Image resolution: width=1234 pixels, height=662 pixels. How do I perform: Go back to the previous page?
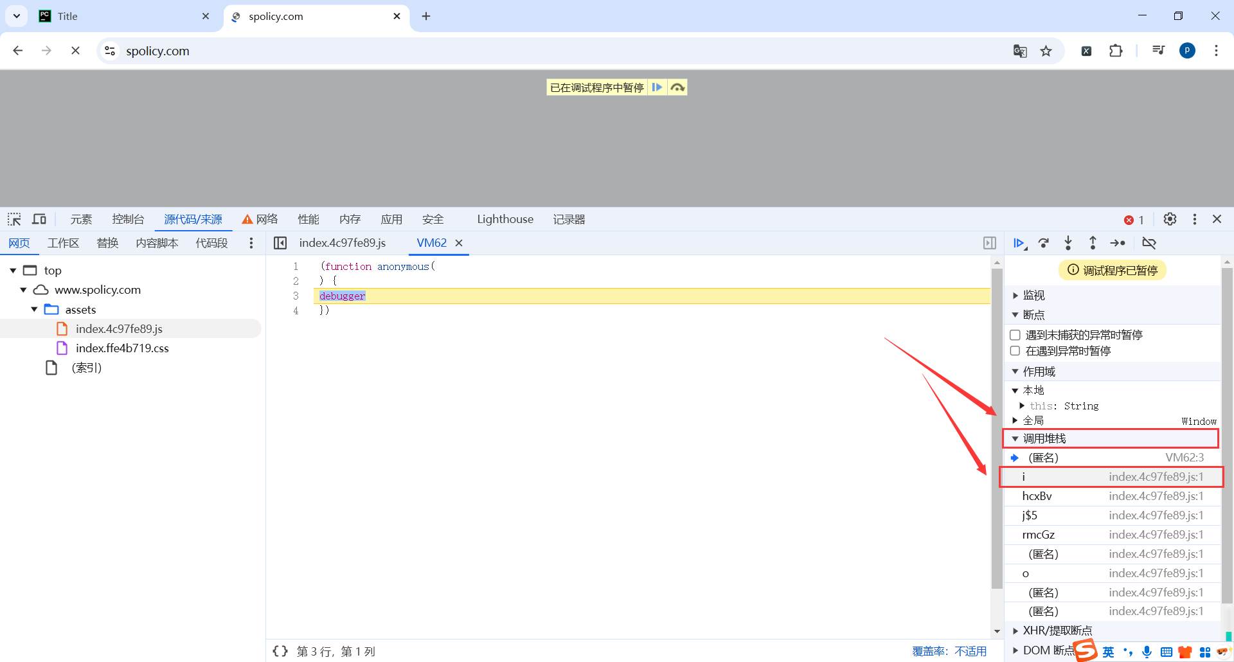(x=18, y=51)
